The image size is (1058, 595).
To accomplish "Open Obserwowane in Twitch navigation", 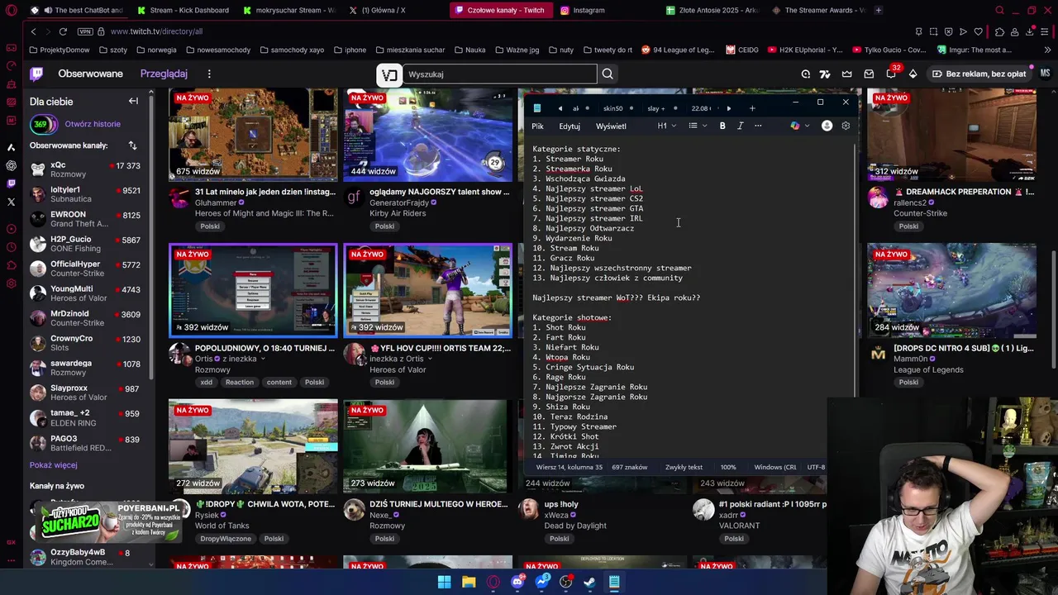I will (x=90, y=74).
